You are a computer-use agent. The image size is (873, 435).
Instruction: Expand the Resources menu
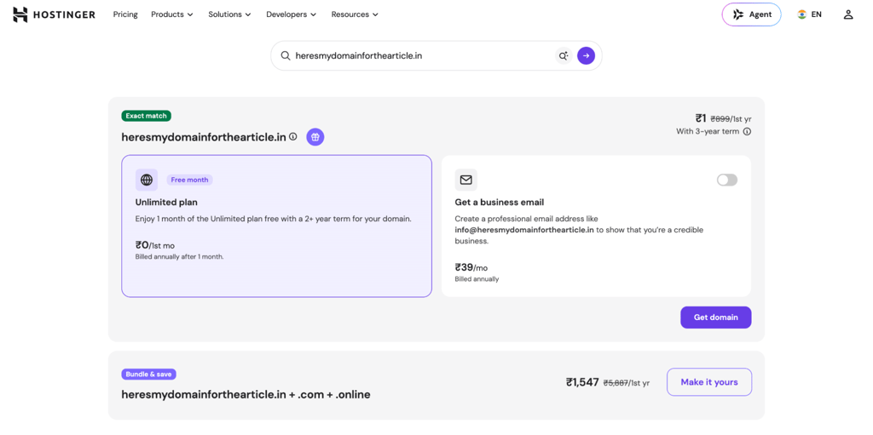tap(355, 14)
